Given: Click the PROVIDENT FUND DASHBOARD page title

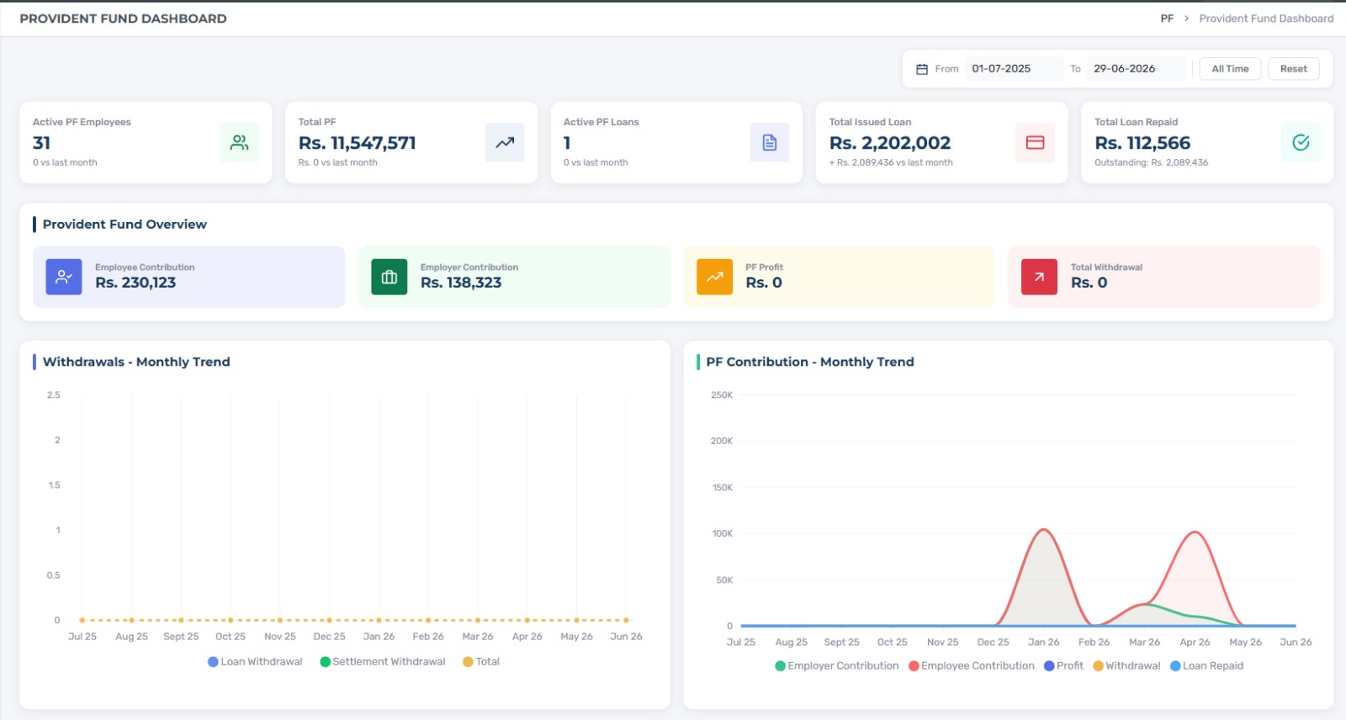Looking at the screenshot, I should tap(123, 19).
